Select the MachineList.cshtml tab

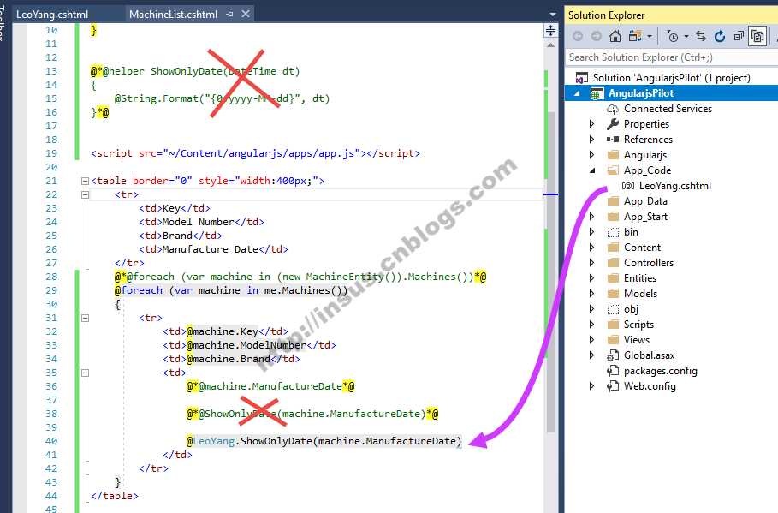173,15
